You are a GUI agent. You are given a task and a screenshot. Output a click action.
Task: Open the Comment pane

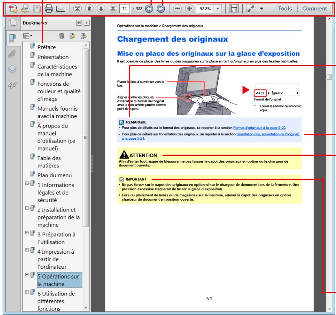(x=315, y=9)
